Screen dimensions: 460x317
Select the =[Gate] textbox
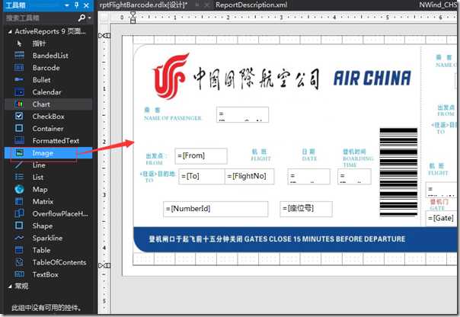[441, 219]
